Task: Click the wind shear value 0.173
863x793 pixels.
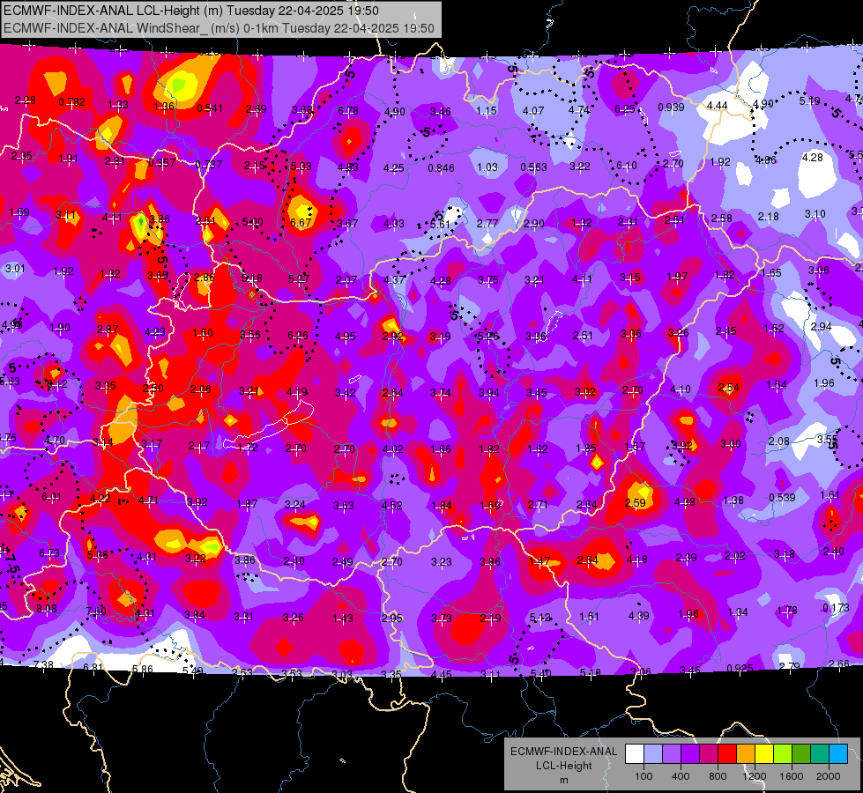Action: [836, 608]
